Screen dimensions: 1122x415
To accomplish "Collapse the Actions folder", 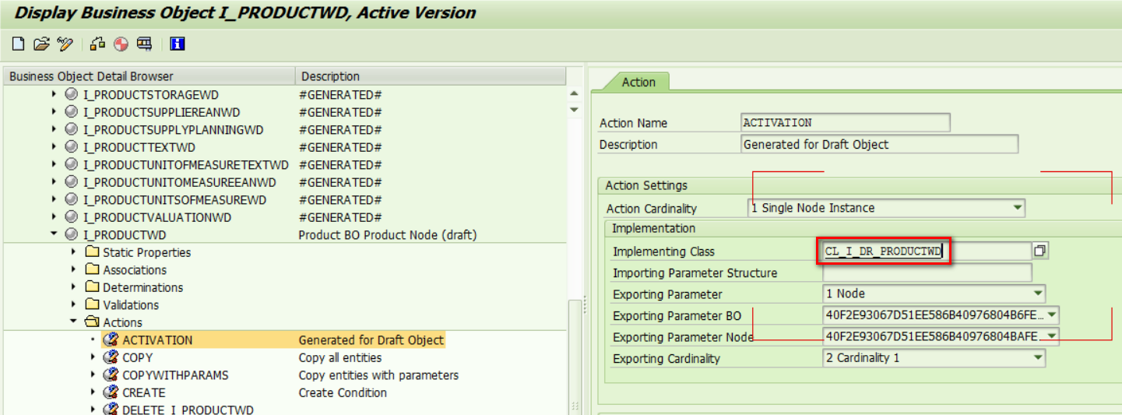I will (73, 322).
